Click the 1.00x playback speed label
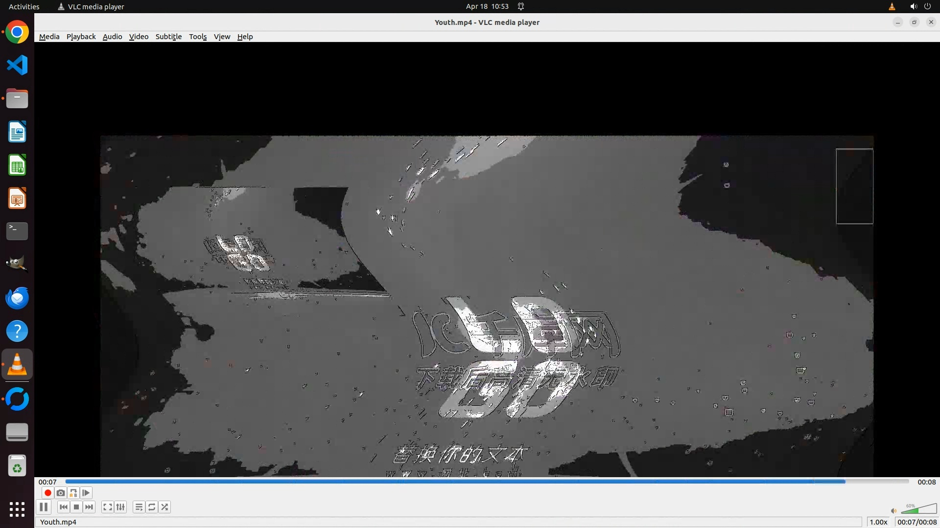This screenshot has height=528, width=940. pos(878,522)
